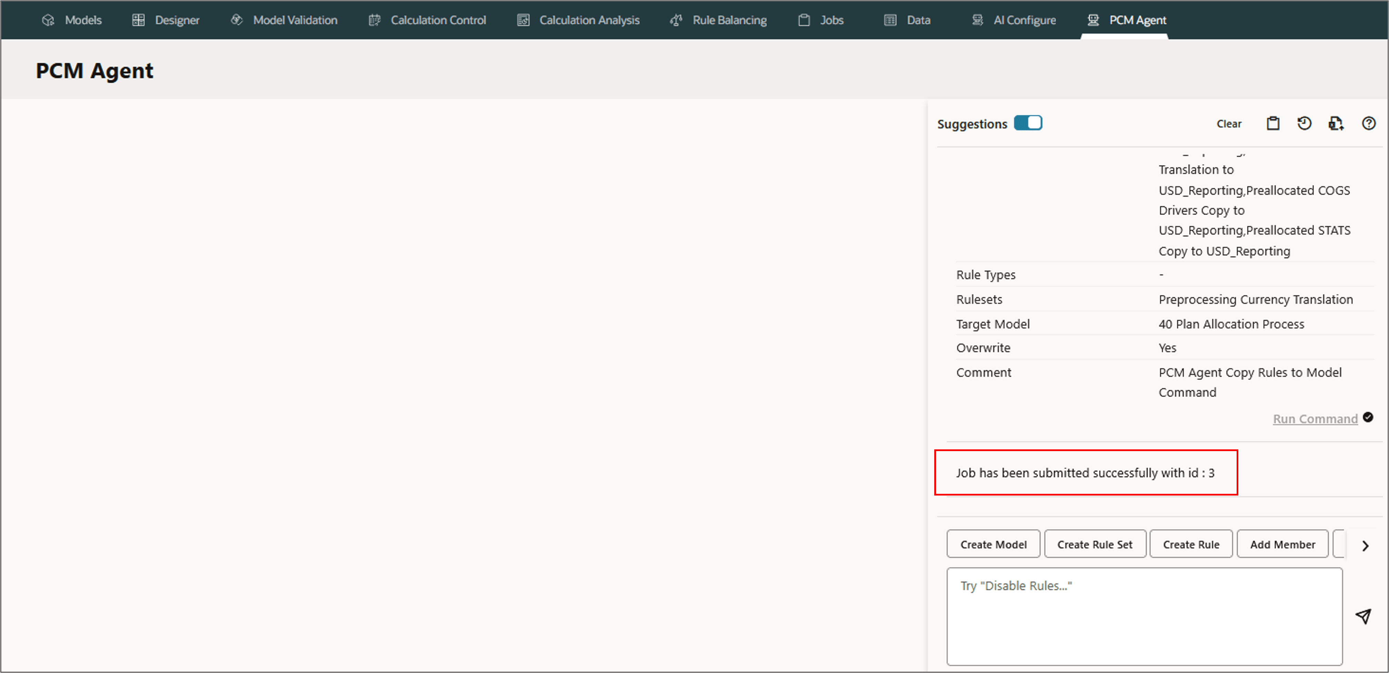Image resolution: width=1389 pixels, height=673 pixels.
Task: Toggle the Suggestions switch
Action: 1028,123
